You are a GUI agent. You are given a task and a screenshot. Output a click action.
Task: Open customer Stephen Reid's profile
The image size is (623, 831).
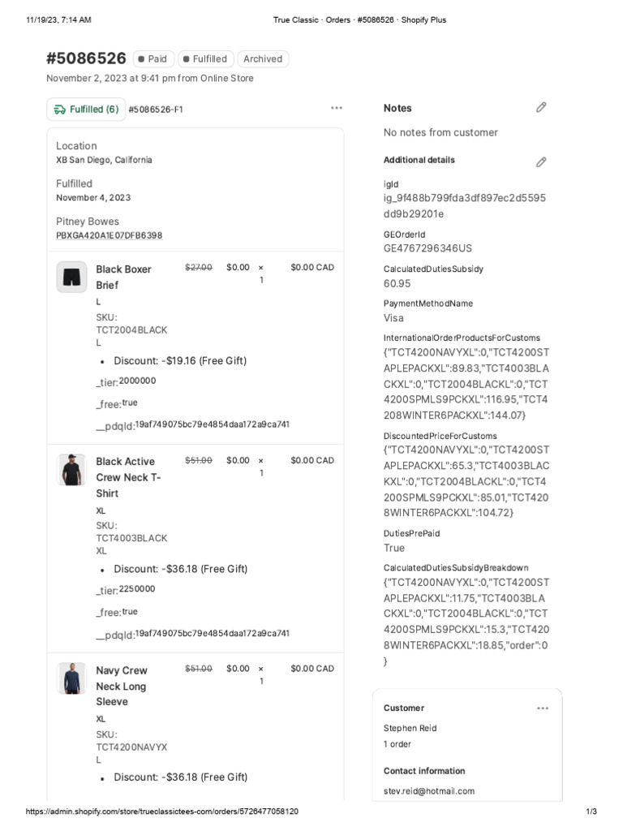[410, 728]
